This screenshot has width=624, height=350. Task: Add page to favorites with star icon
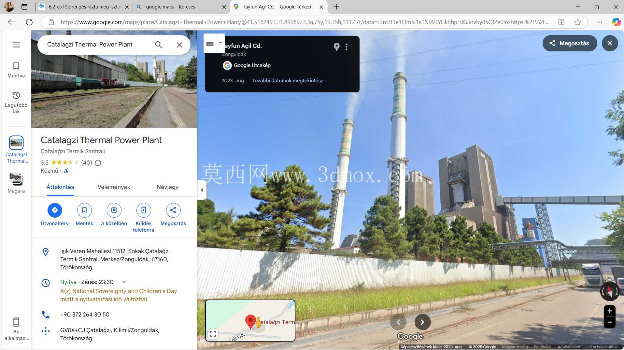[x=578, y=22]
